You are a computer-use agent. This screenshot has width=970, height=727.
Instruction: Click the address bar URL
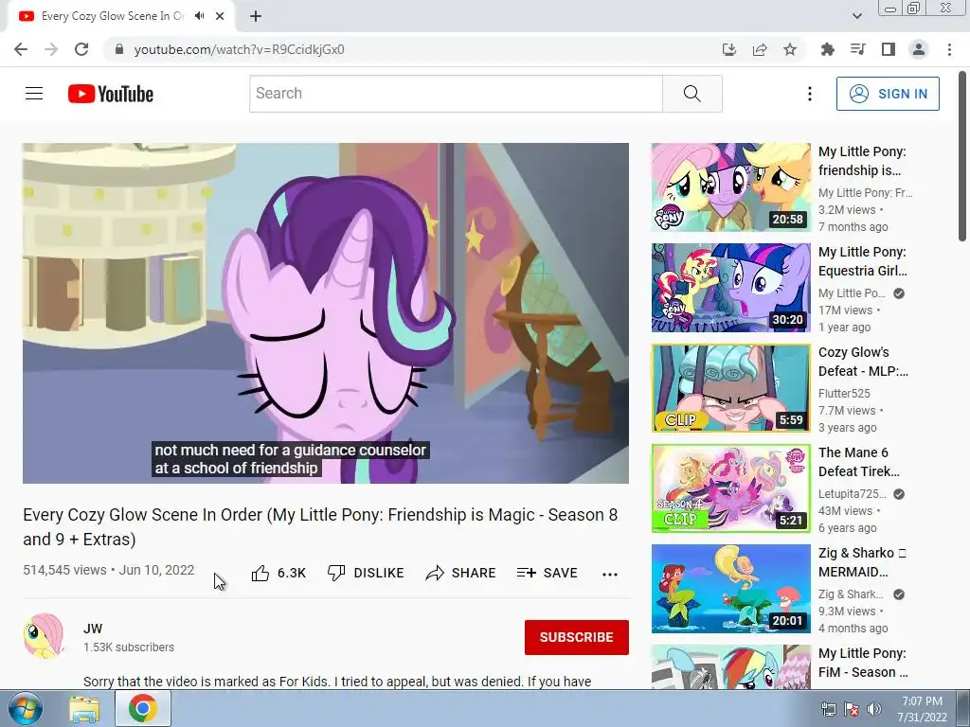click(x=239, y=49)
